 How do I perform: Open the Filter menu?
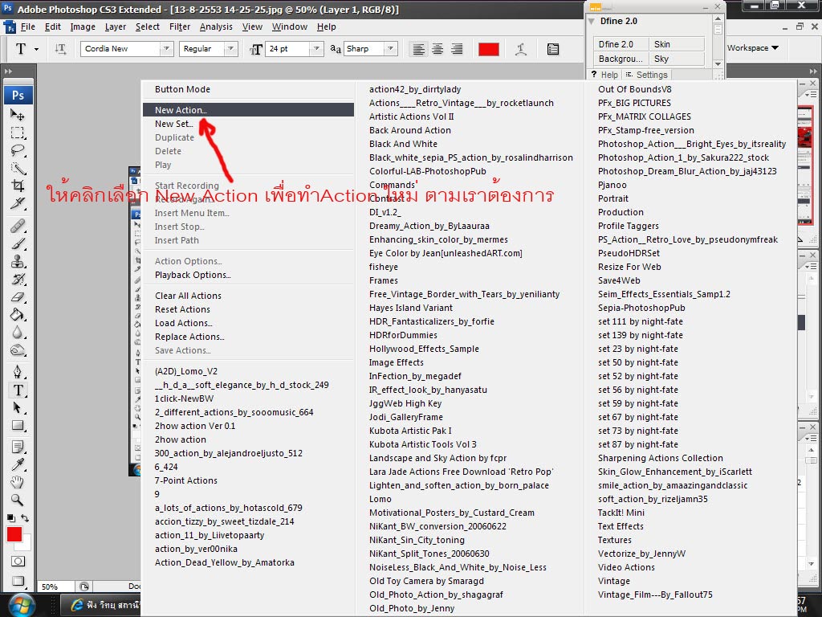[179, 27]
